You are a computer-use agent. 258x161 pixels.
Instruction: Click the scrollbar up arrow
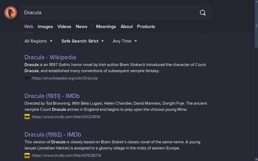[256, 1]
